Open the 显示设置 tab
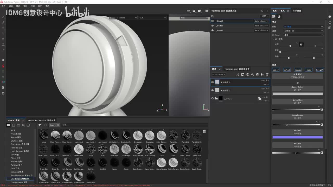This screenshot has width=333, height=187. pyautogui.click(x=297, y=11)
